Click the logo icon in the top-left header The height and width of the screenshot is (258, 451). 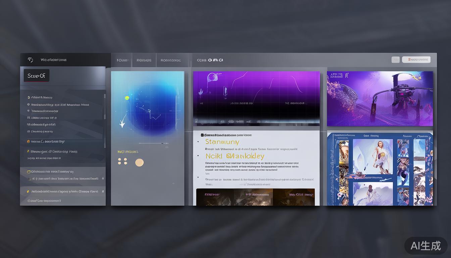(x=30, y=60)
